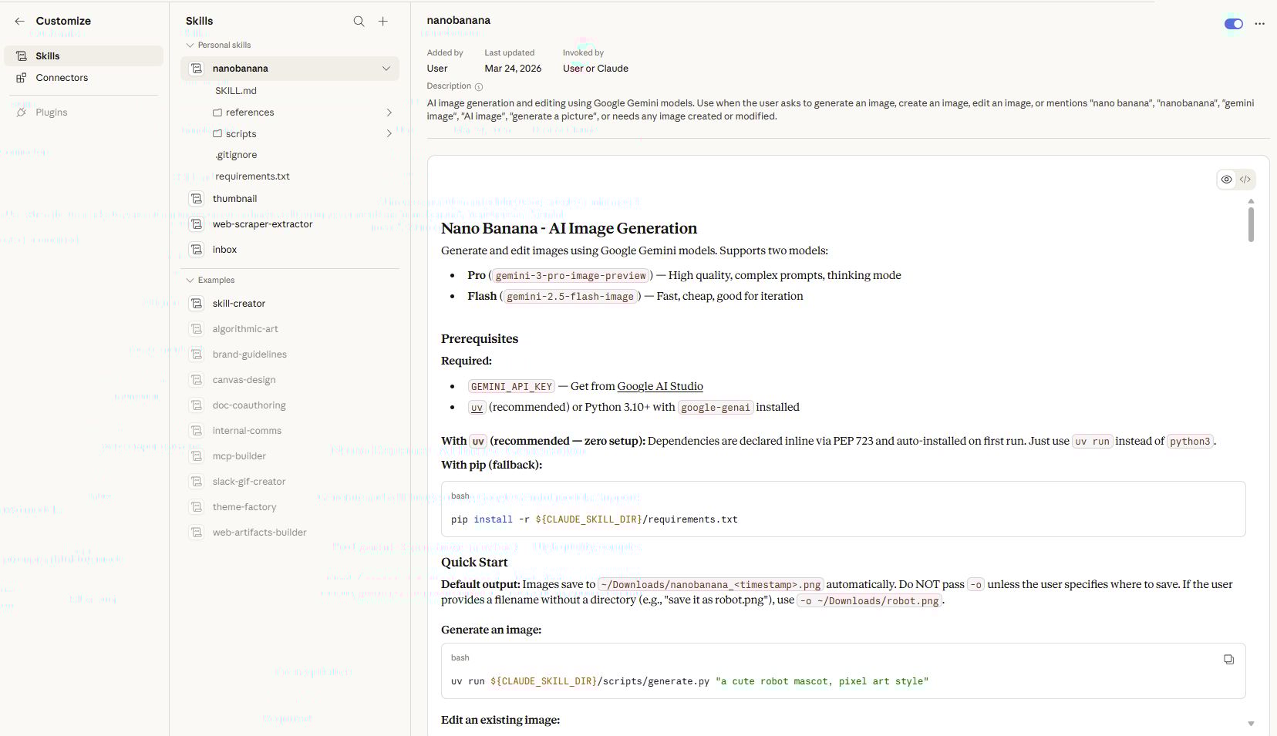The width and height of the screenshot is (1277, 736).
Task: Disable the nanobanana skill toggle
Action: [1233, 24]
